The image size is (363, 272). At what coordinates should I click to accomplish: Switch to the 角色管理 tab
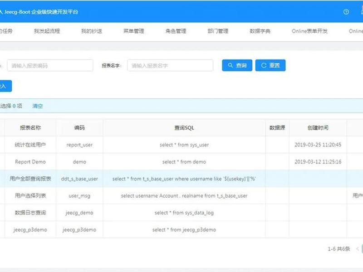[176, 31]
